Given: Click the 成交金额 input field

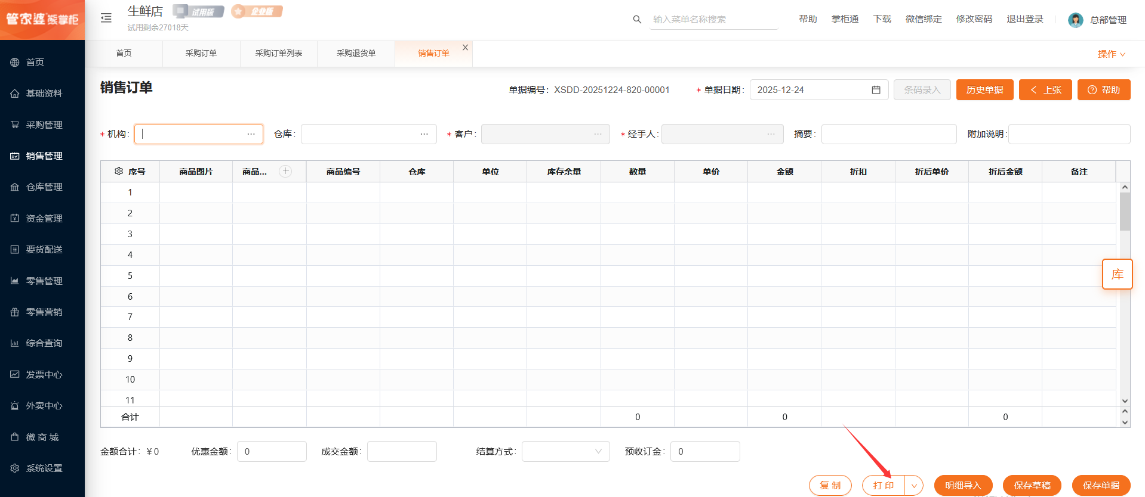Looking at the screenshot, I should pos(402,452).
